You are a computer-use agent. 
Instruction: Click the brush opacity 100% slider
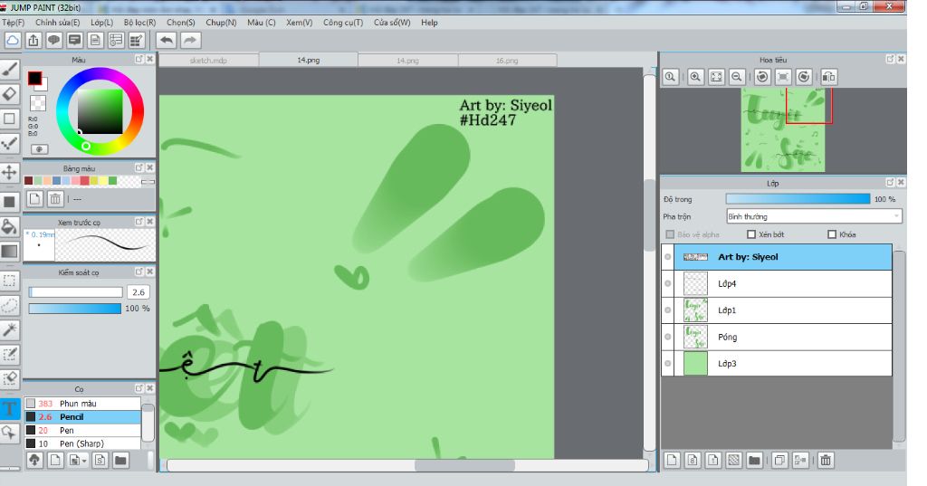(74, 309)
